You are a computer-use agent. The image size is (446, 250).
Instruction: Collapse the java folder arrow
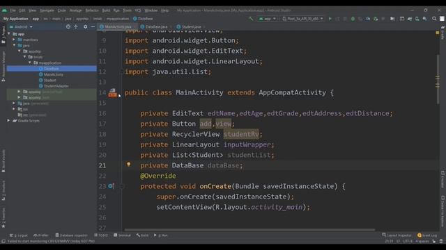click(x=14, y=45)
